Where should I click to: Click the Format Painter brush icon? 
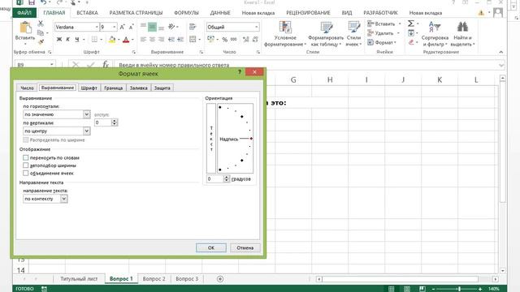point(41,42)
